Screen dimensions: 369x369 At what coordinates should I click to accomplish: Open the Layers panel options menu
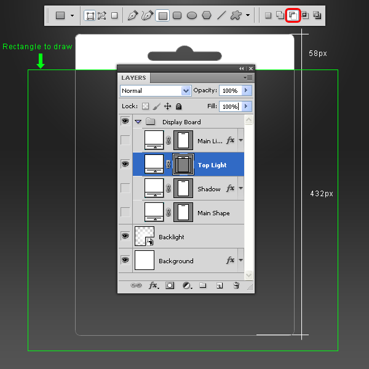[248, 77]
